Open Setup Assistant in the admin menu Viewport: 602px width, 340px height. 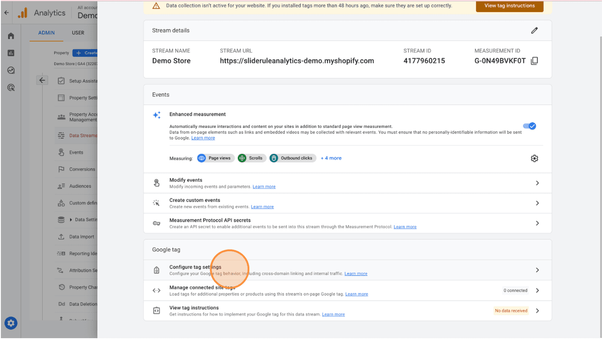point(77,81)
